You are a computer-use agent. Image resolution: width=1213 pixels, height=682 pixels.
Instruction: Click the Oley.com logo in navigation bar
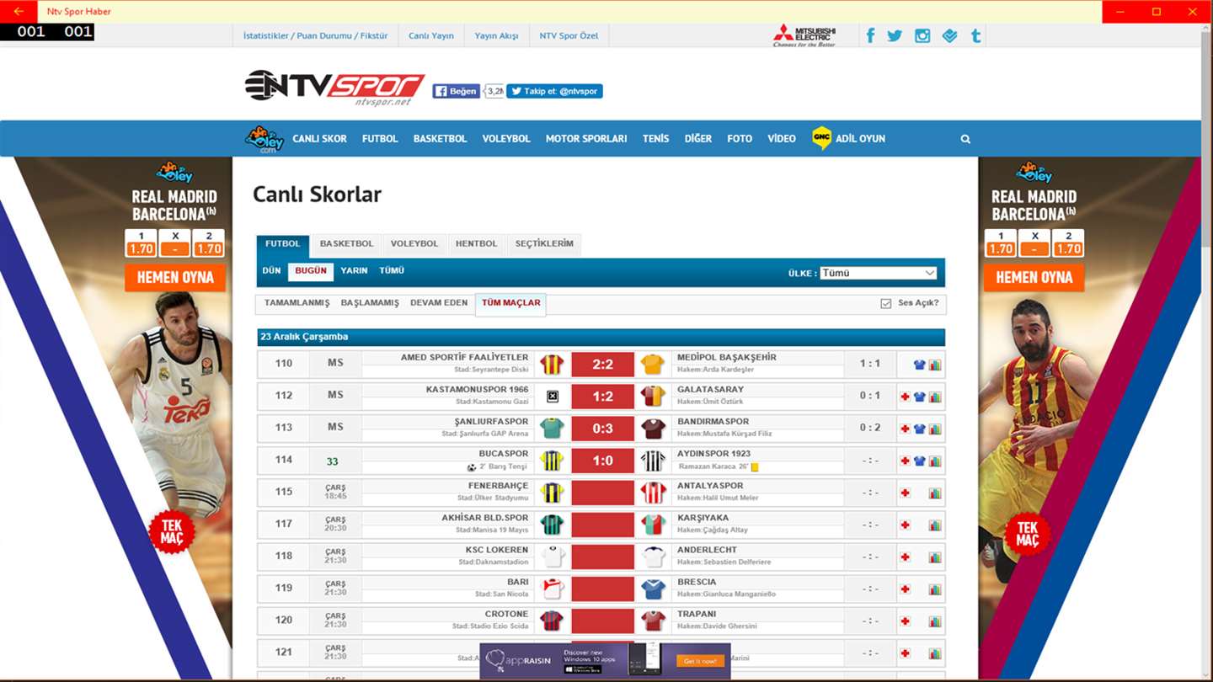265,138
